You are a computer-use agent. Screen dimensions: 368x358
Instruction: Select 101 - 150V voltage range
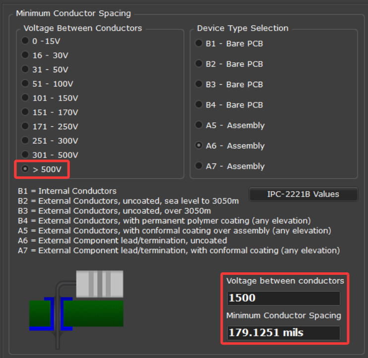(x=50, y=98)
